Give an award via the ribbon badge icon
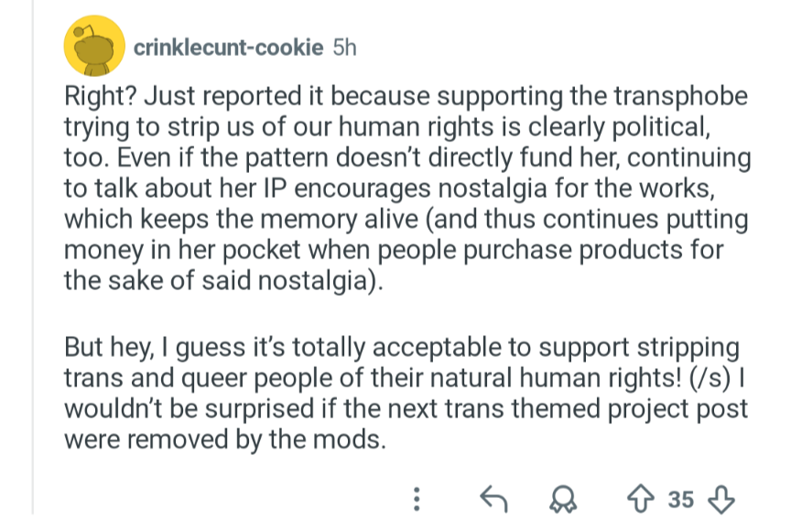 pyautogui.click(x=563, y=499)
